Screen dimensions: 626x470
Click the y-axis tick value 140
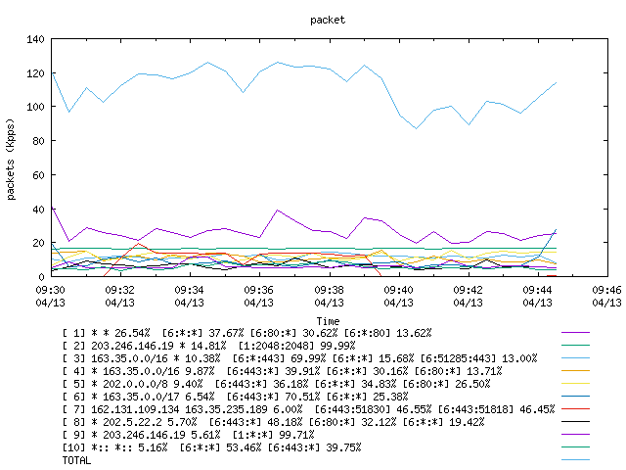coord(35,39)
